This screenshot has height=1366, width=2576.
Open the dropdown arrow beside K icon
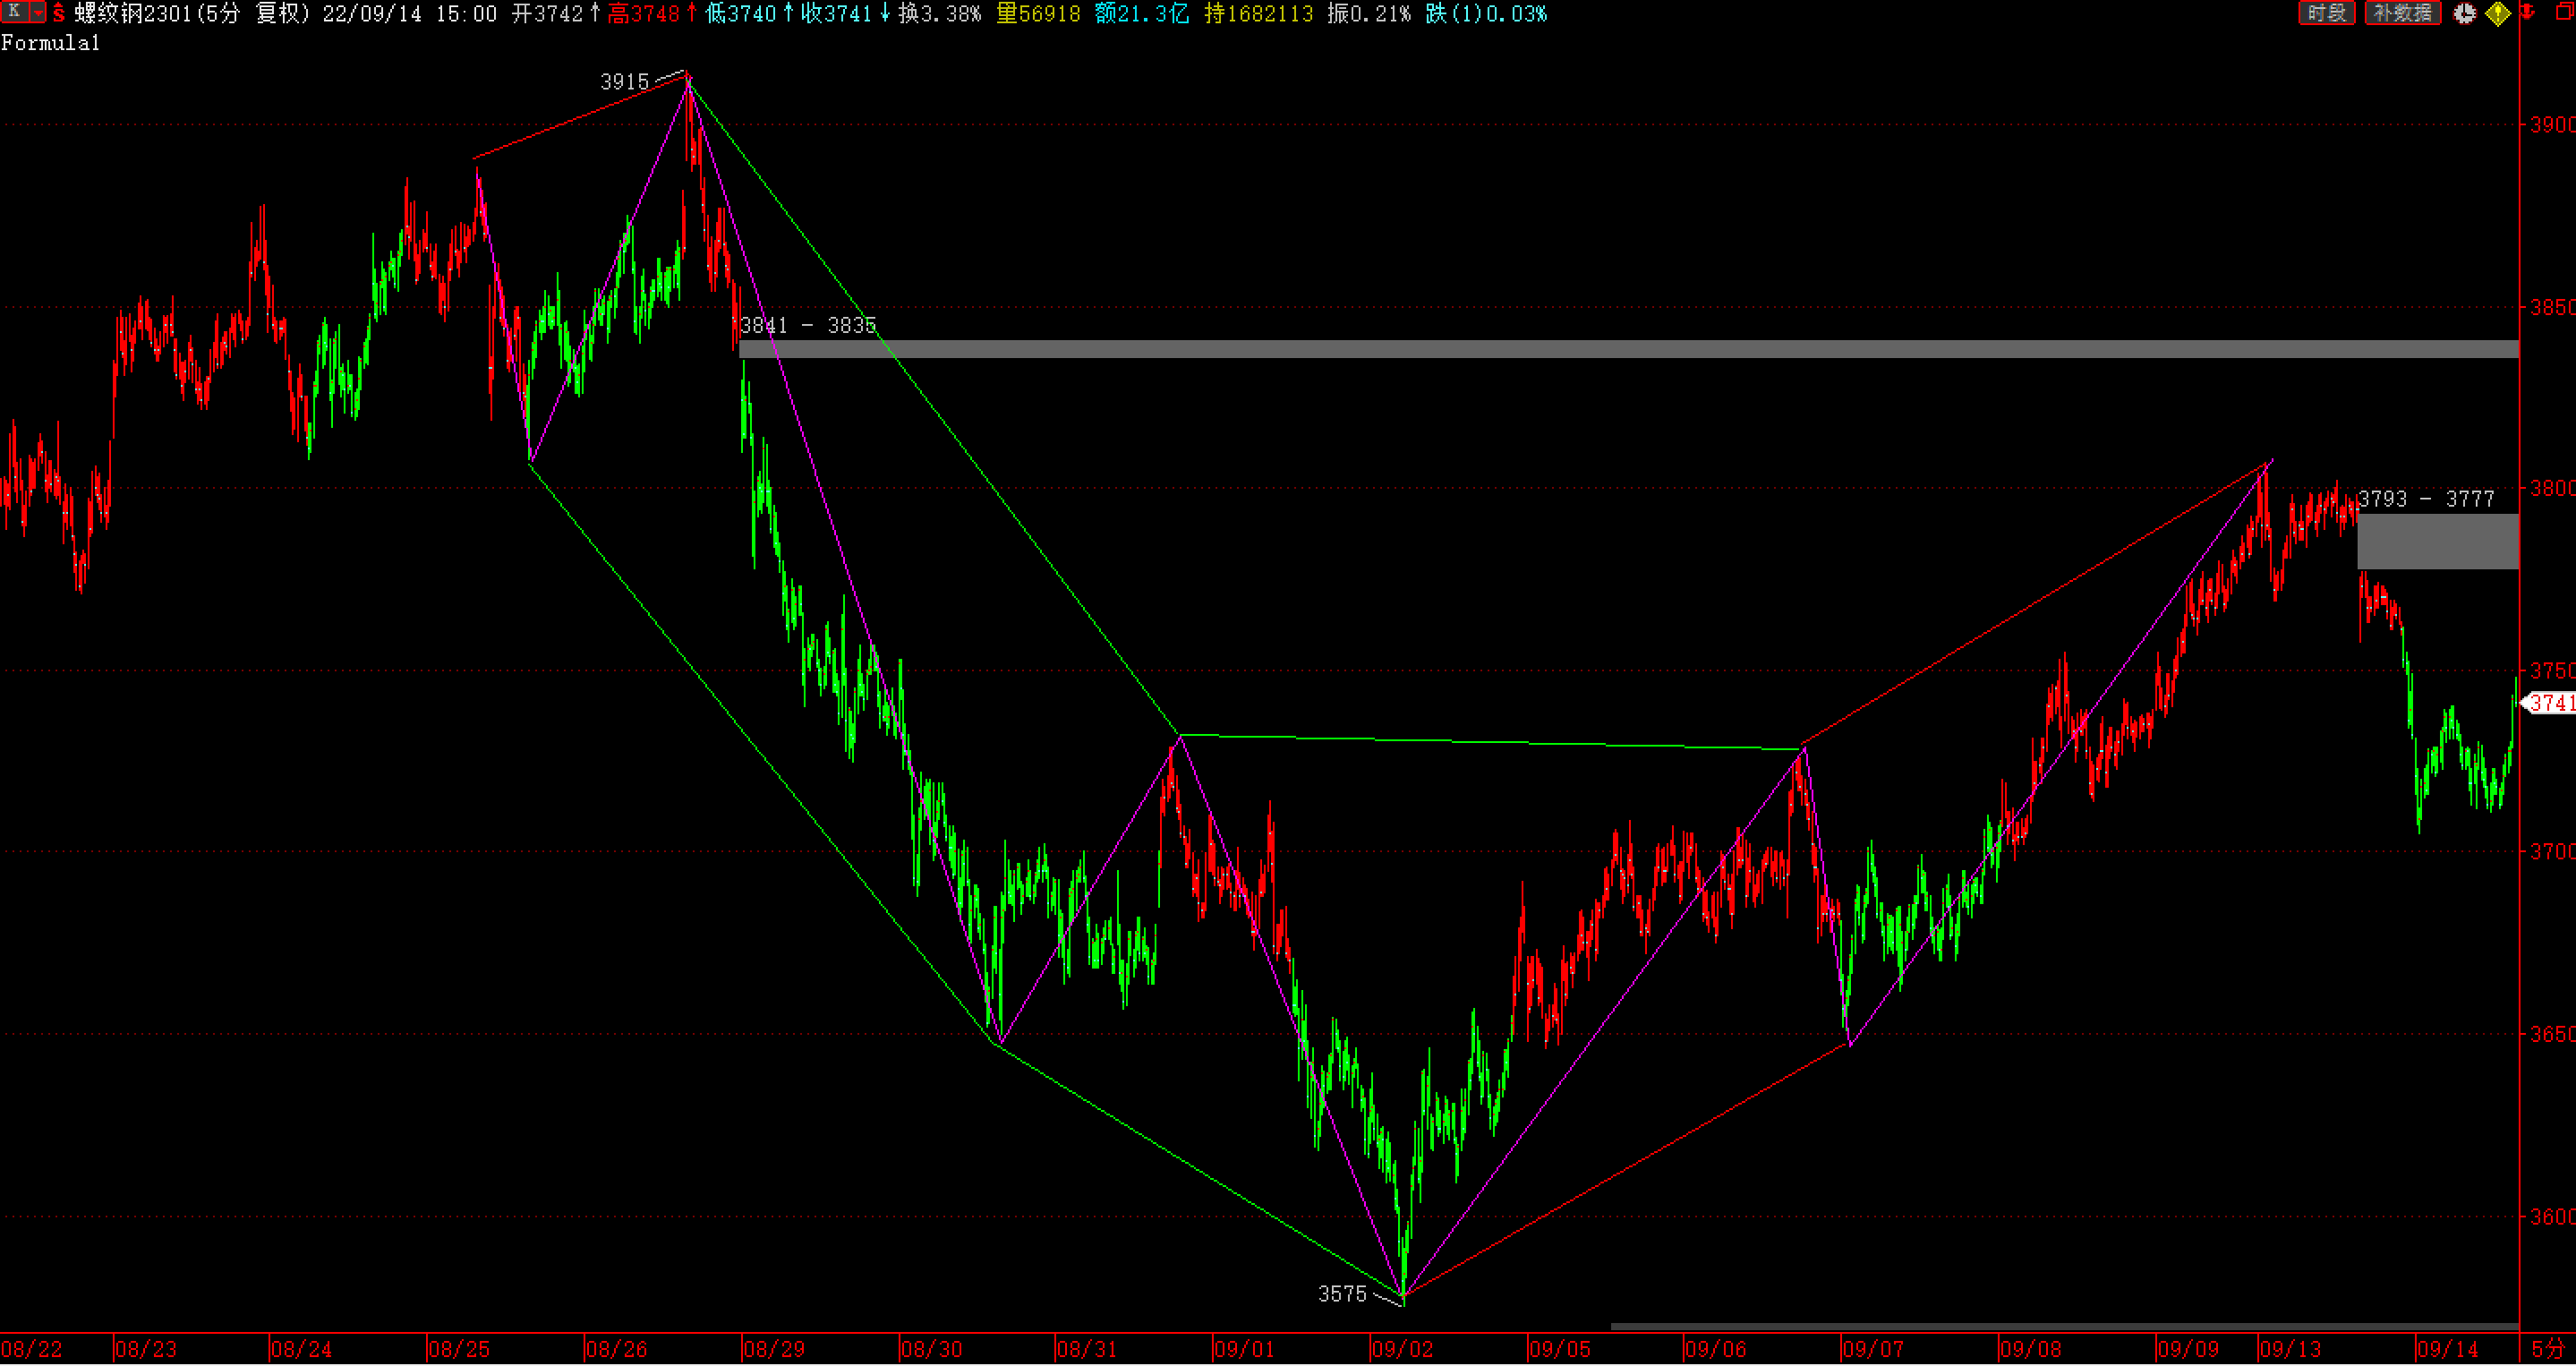click(x=38, y=12)
